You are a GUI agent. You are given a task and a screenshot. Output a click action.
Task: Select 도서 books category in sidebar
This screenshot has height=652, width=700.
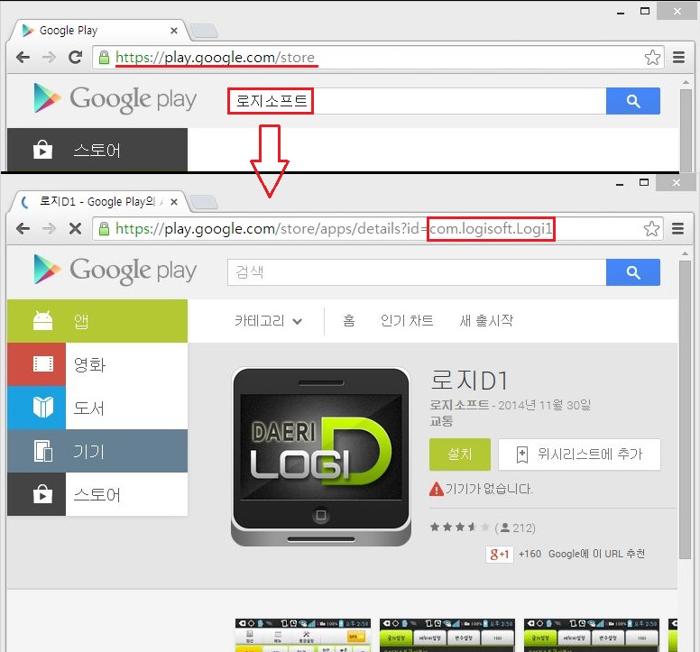pyautogui.click(x=97, y=408)
